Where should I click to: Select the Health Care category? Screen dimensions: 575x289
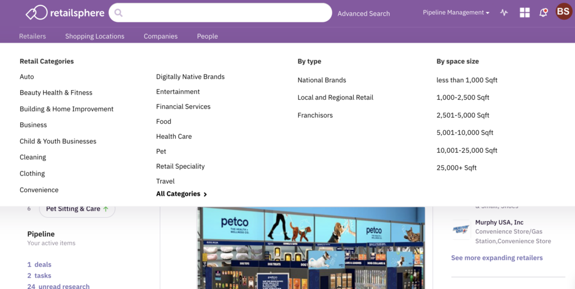point(174,137)
